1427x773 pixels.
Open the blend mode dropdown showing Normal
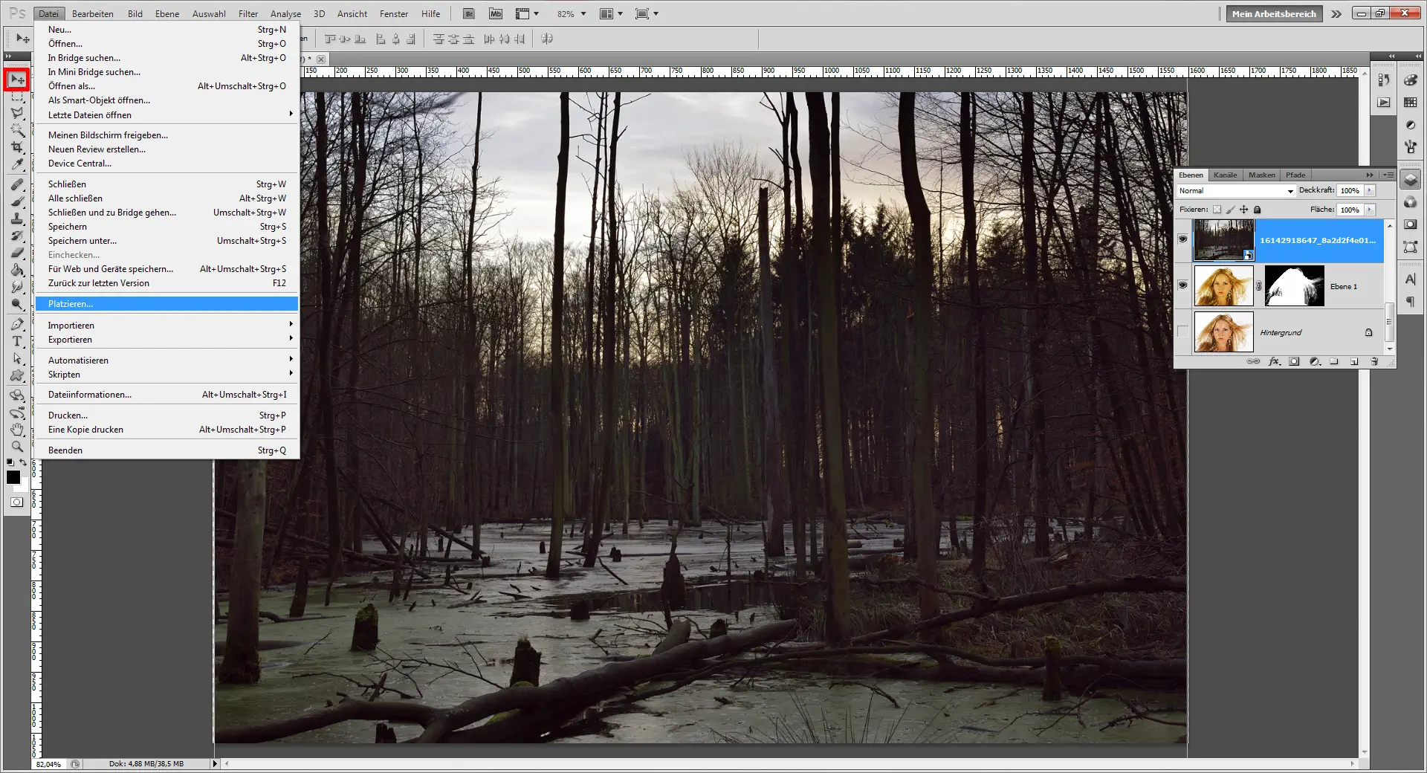point(1291,191)
